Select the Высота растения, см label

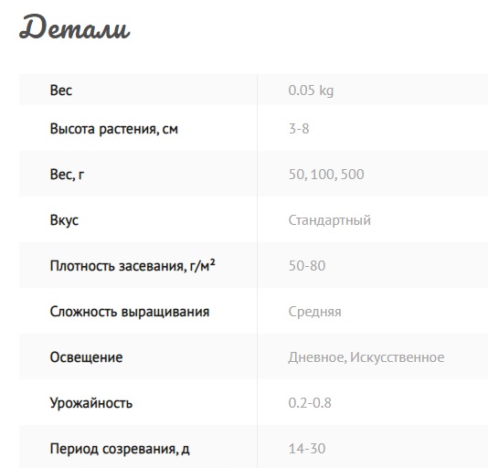tap(114, 129)
